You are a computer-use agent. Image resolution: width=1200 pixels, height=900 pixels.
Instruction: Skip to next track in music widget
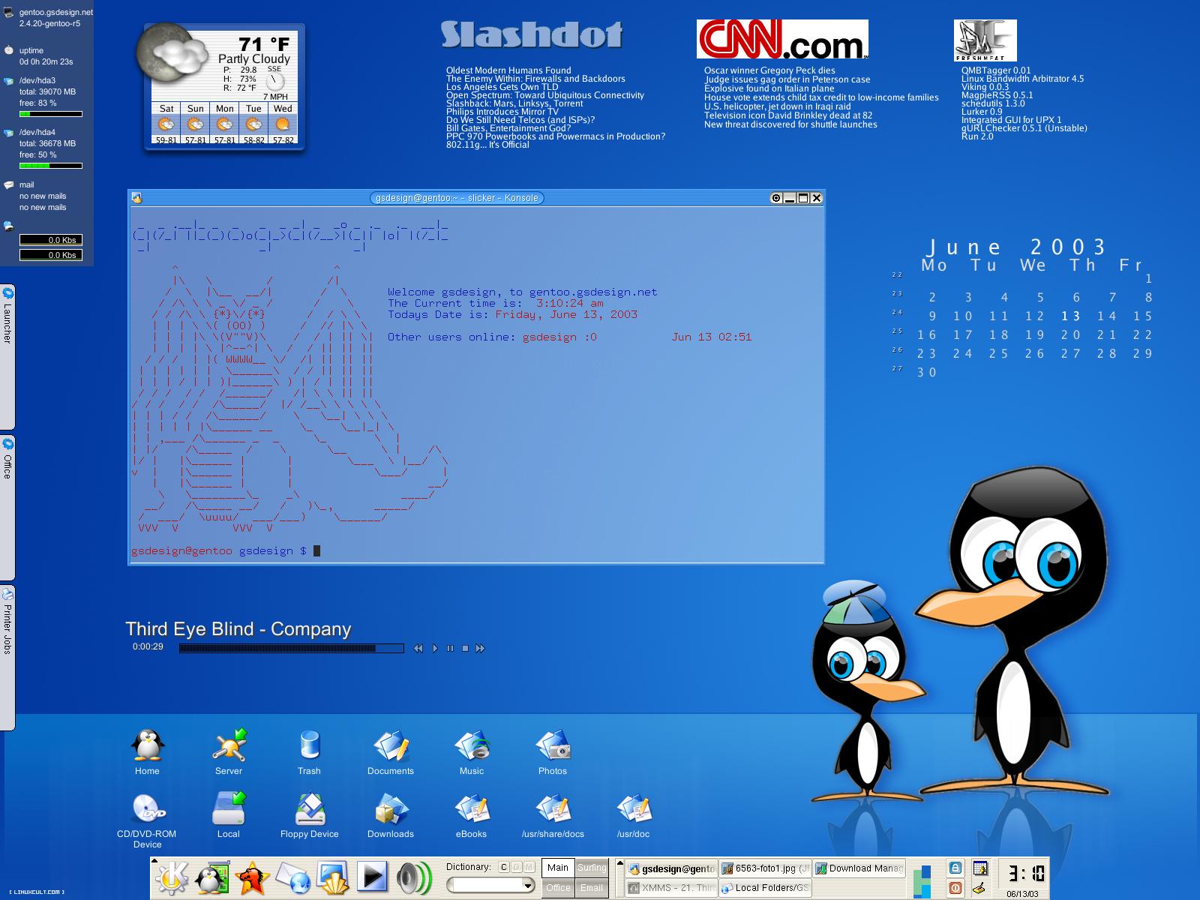[481, 648]
